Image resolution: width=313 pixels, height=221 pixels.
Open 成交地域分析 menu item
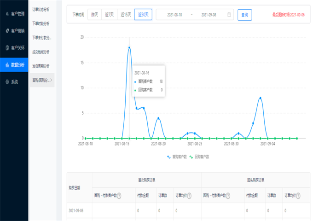41,52
